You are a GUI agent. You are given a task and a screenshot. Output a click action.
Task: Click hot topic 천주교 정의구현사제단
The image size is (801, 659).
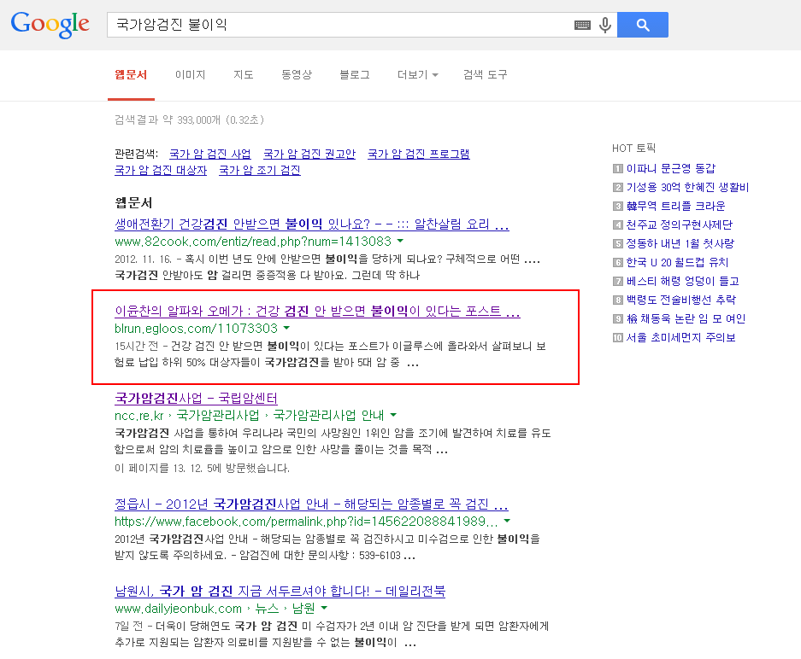[680, 225]
